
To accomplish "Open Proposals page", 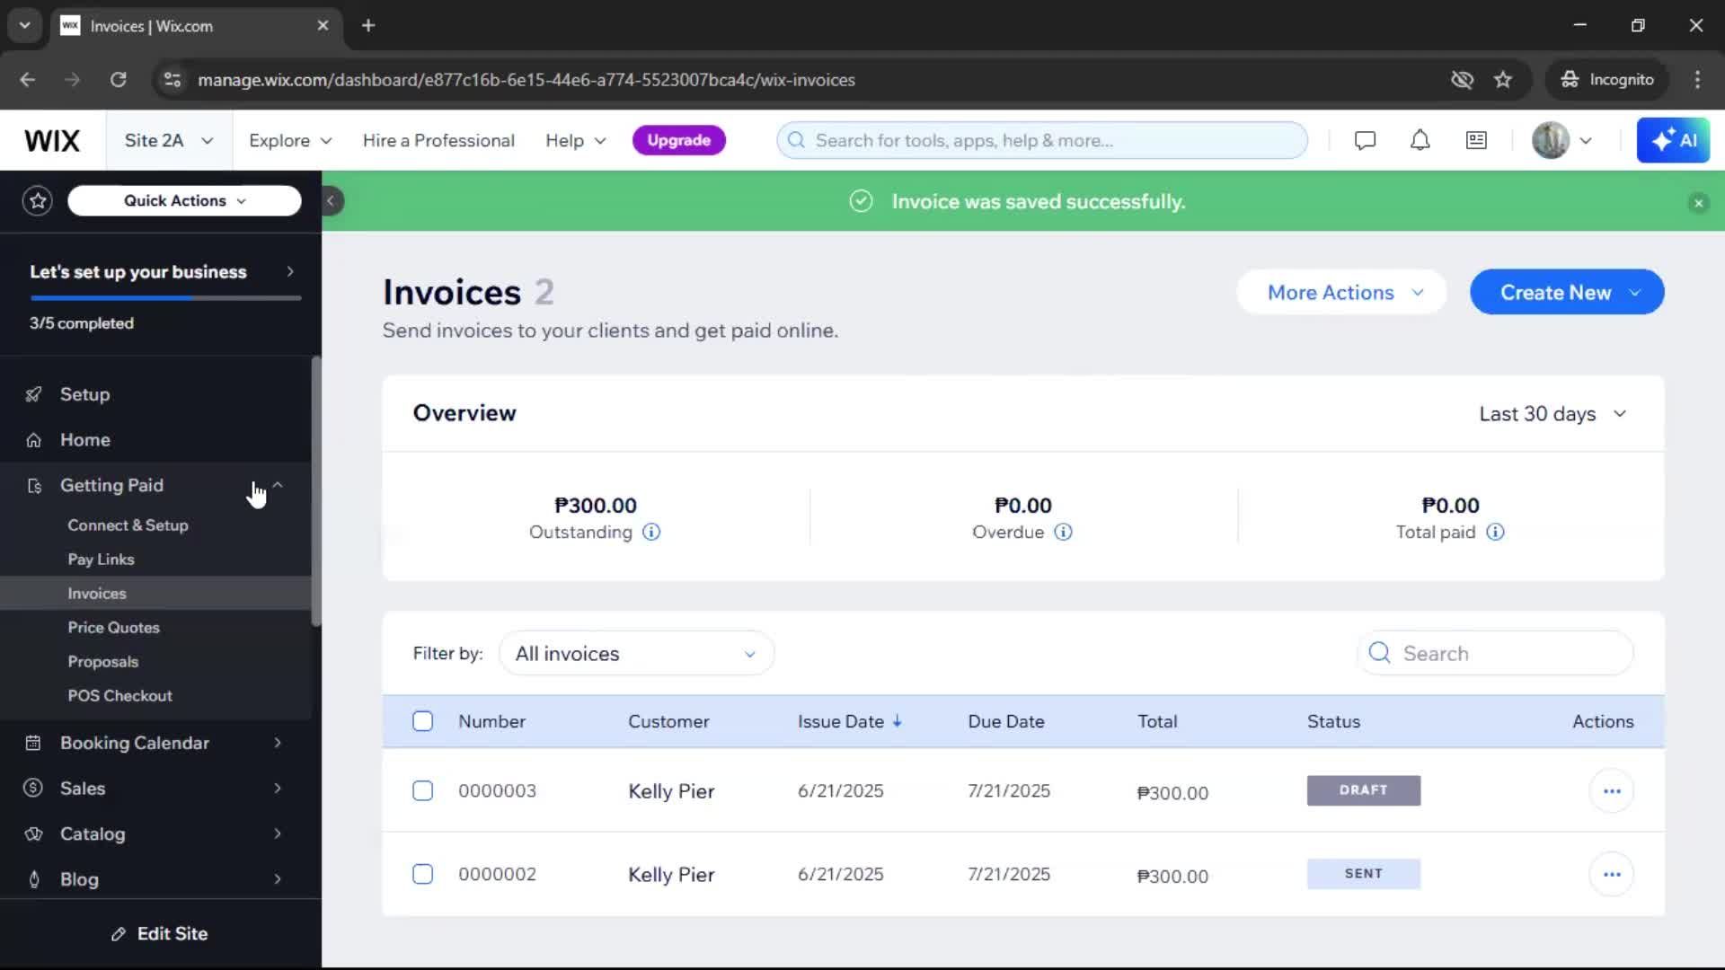I will [x=102, y=662].
